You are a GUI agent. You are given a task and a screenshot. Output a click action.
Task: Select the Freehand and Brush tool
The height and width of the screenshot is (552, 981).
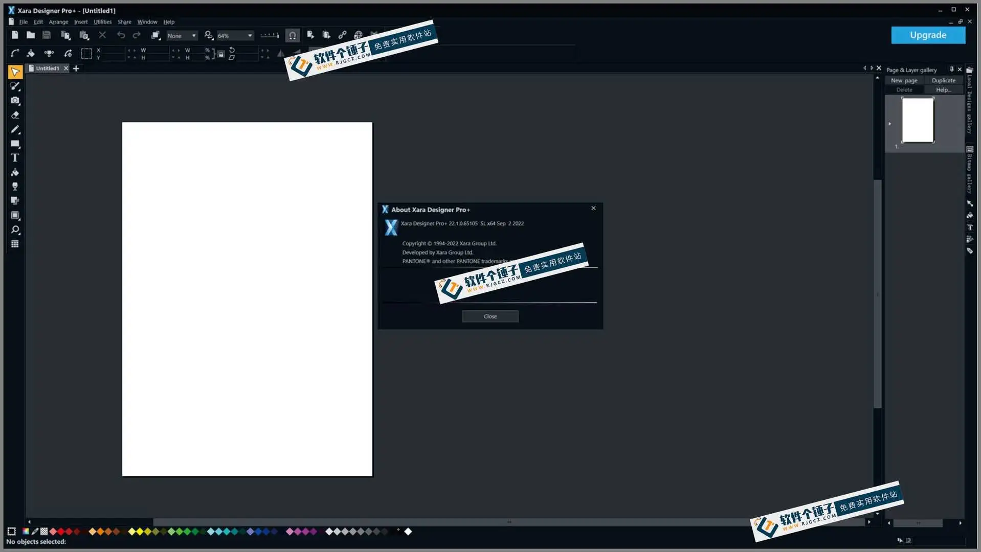(x=15, y=86)
